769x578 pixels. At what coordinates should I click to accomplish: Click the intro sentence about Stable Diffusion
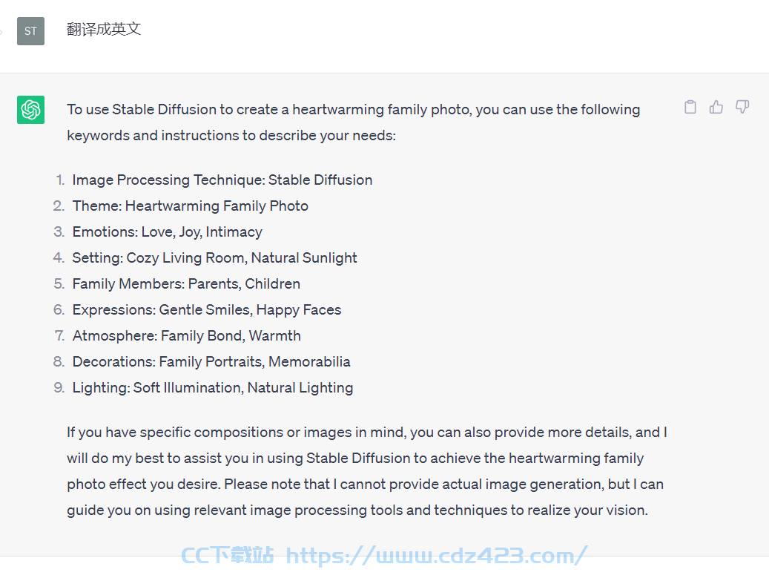pos(354,122)
